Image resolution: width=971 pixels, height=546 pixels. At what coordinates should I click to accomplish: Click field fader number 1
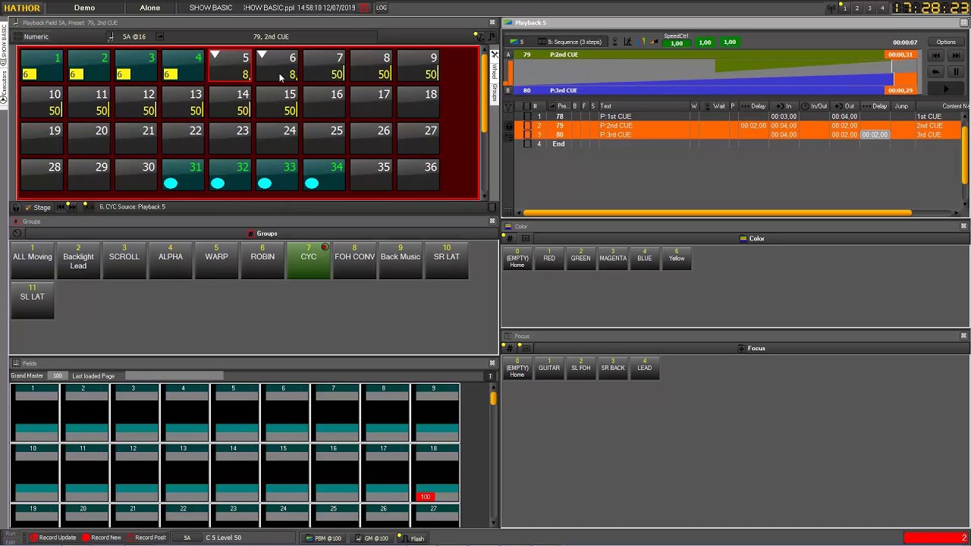33,413
